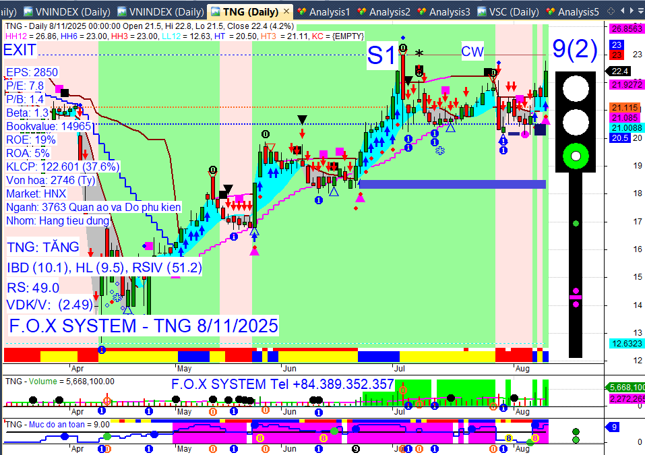
Task: Click the 'Beta: 1.3' text
Action: pos(28,113)
